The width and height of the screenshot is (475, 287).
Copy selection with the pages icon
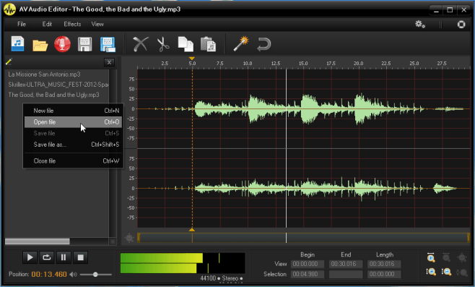click(186, 44)
